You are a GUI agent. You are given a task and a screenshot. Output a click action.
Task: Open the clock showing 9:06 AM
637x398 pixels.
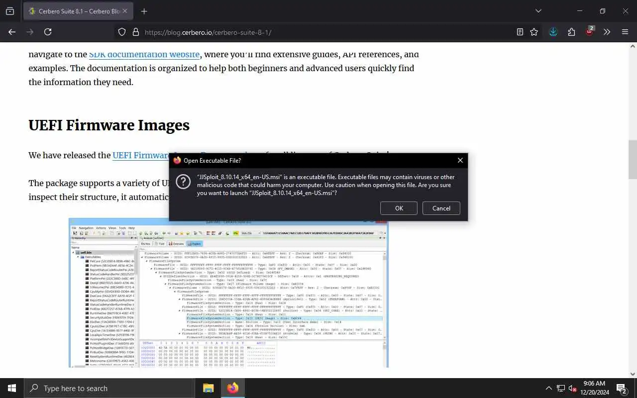point(594,388)
